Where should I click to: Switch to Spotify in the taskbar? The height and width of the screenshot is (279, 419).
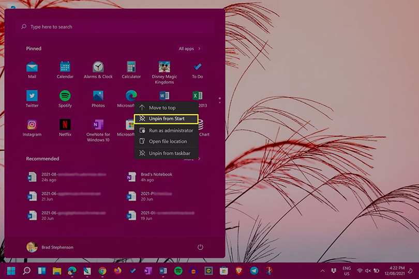click(178, 271)
